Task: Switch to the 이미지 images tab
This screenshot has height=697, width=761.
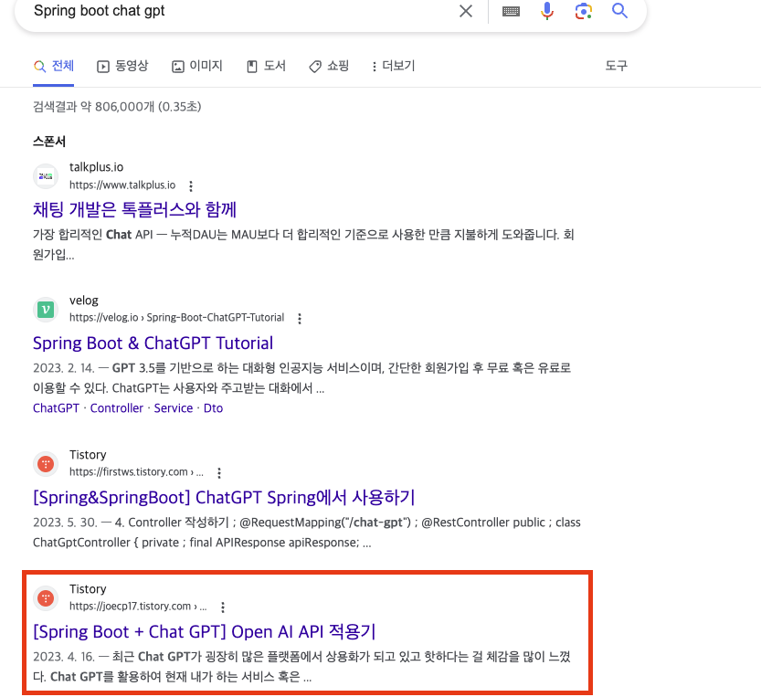Action: coord(197,66)
